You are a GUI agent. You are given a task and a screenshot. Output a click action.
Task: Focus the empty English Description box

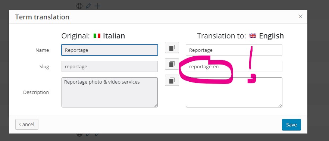pyautogui.click(x=234, y=93)
